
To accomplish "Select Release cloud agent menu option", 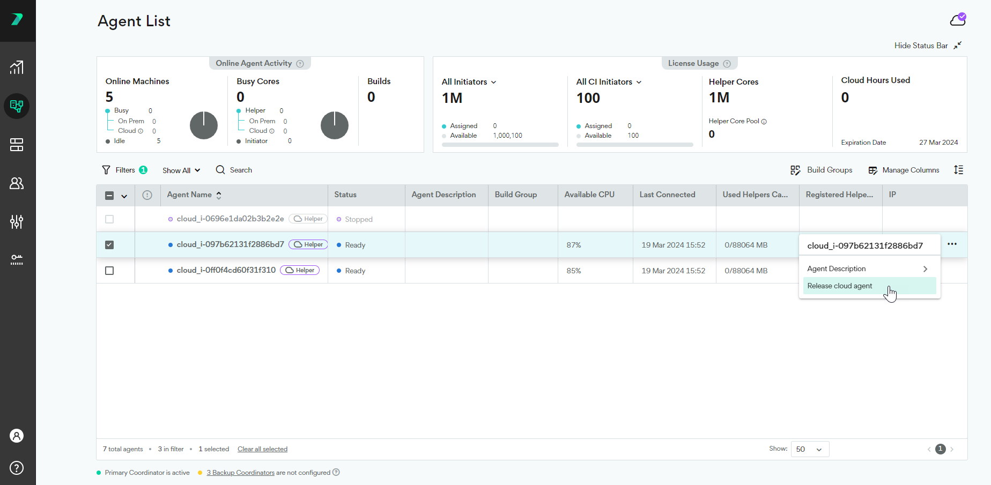I will [x=840, y=286].
